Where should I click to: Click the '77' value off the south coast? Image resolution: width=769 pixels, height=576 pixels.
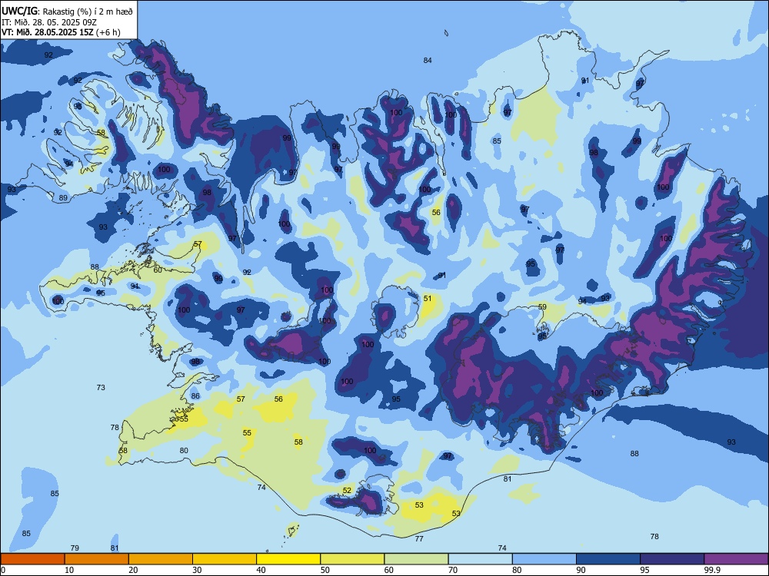click(x=419, y=539)
